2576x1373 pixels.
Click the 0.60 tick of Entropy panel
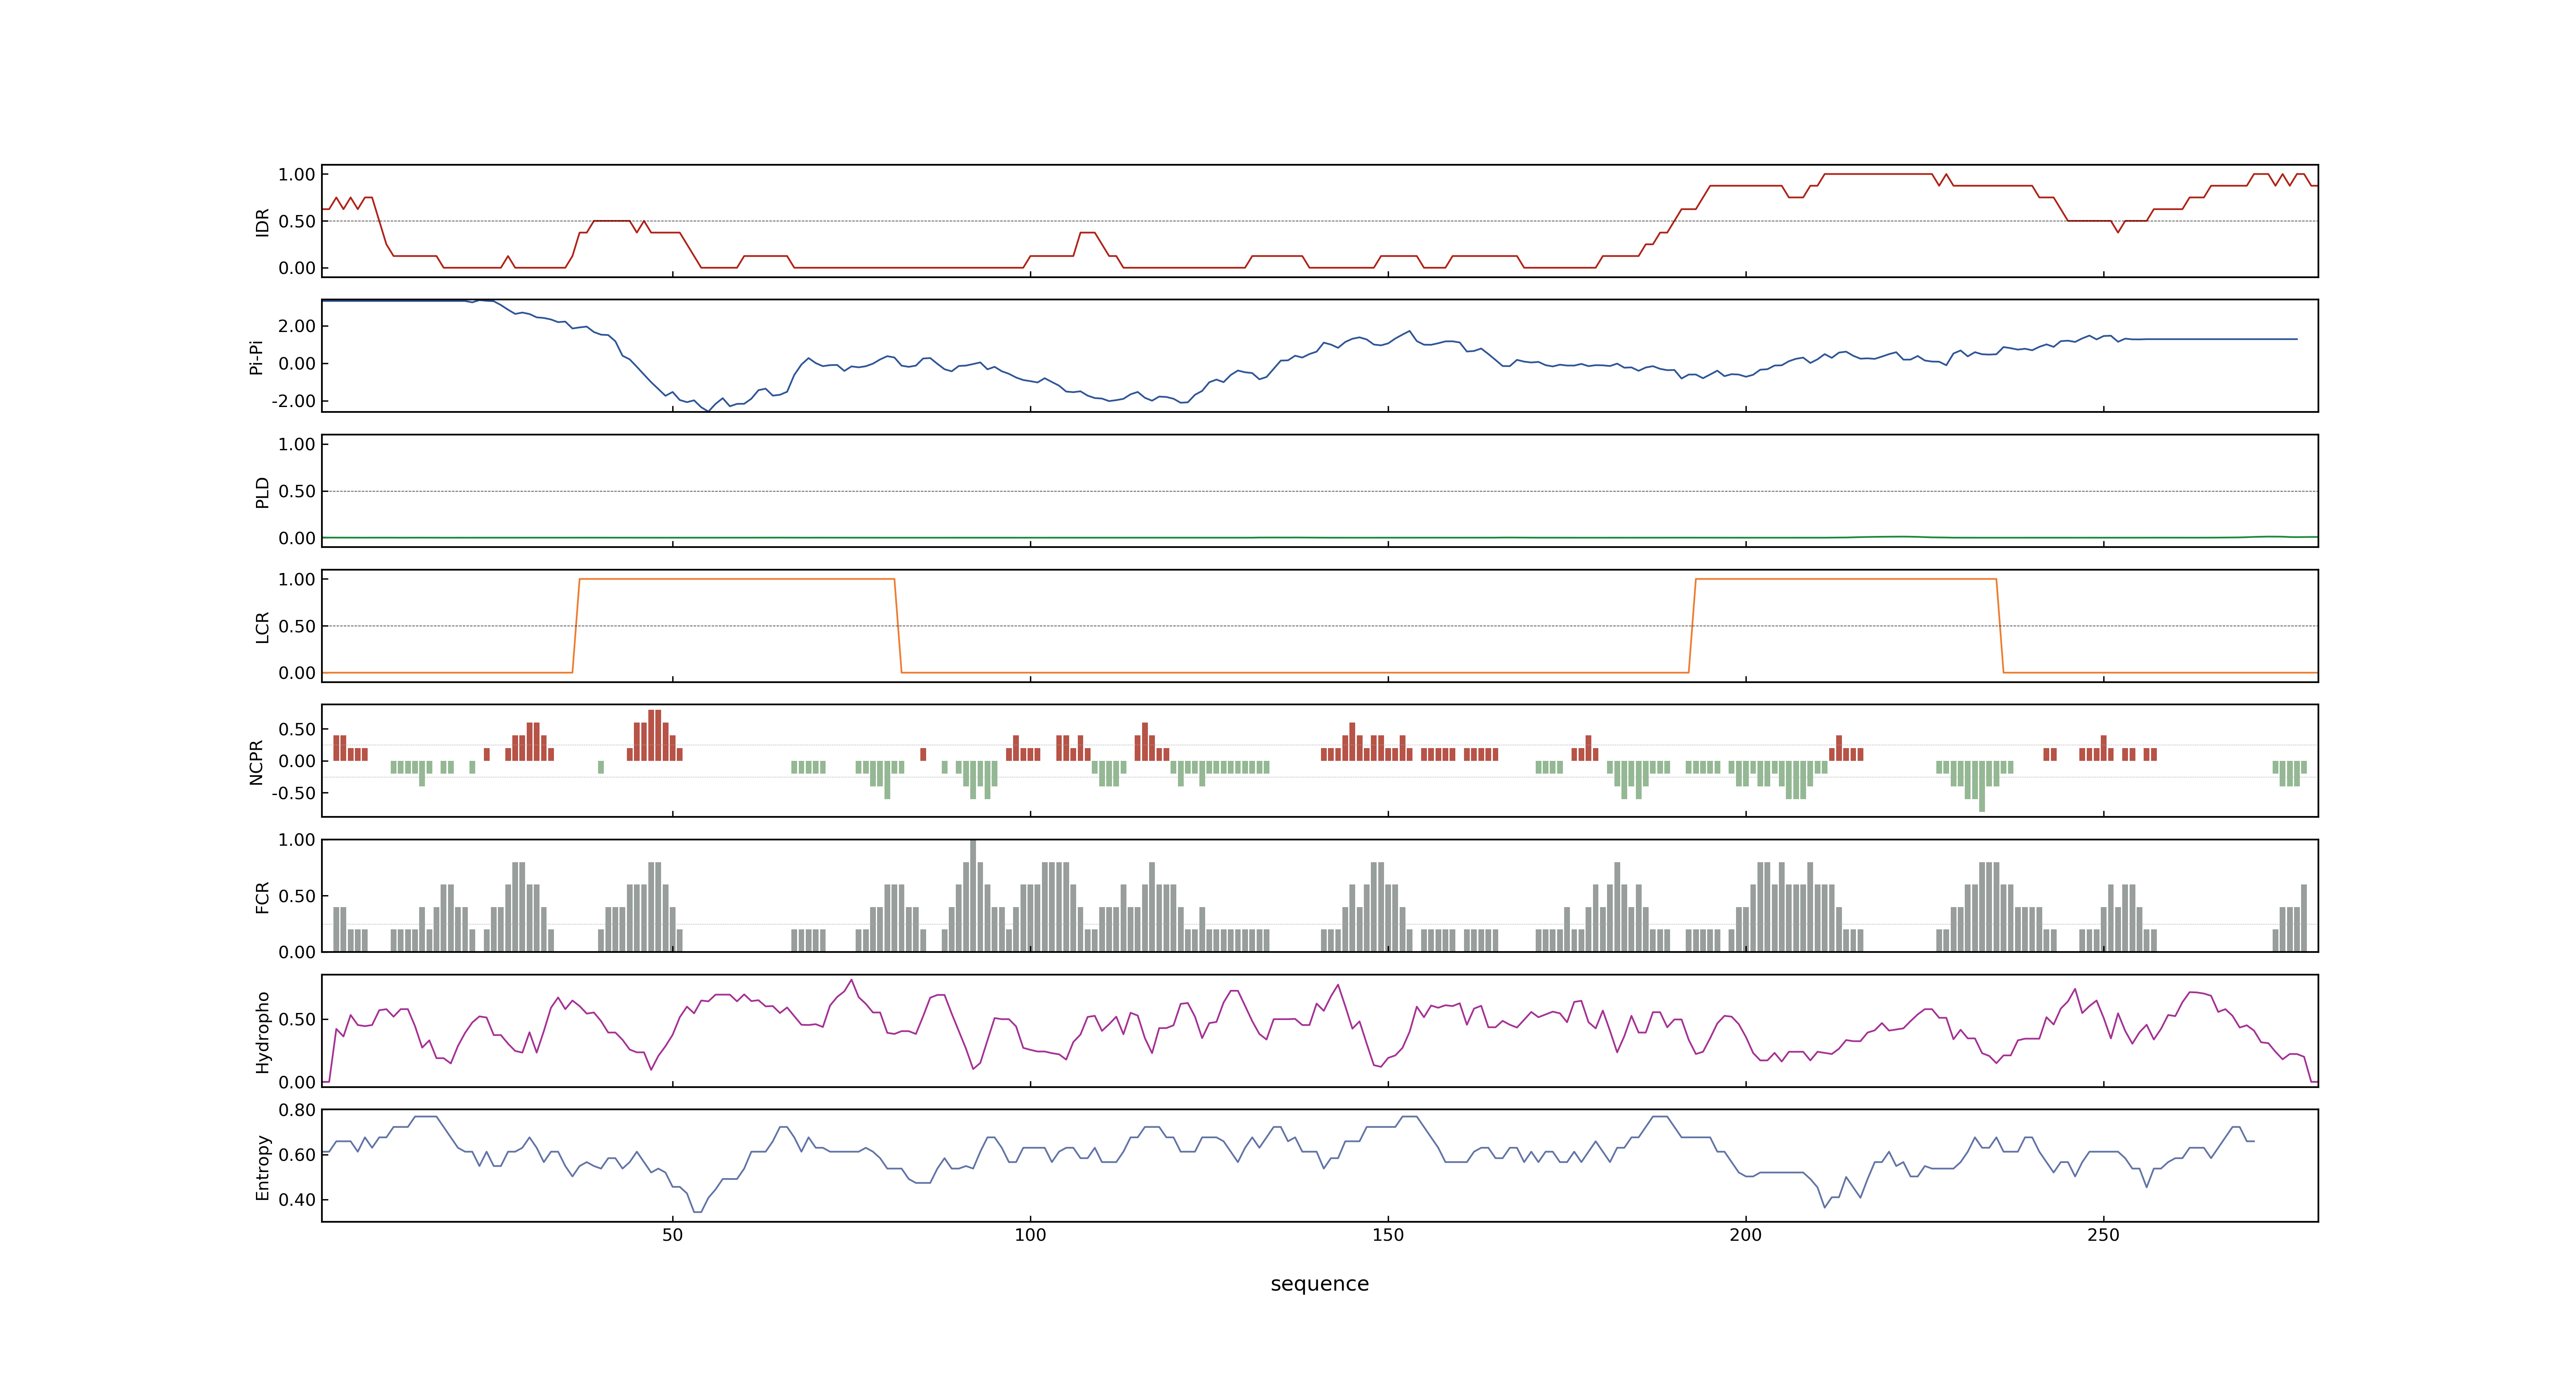tap(297, 1155)
